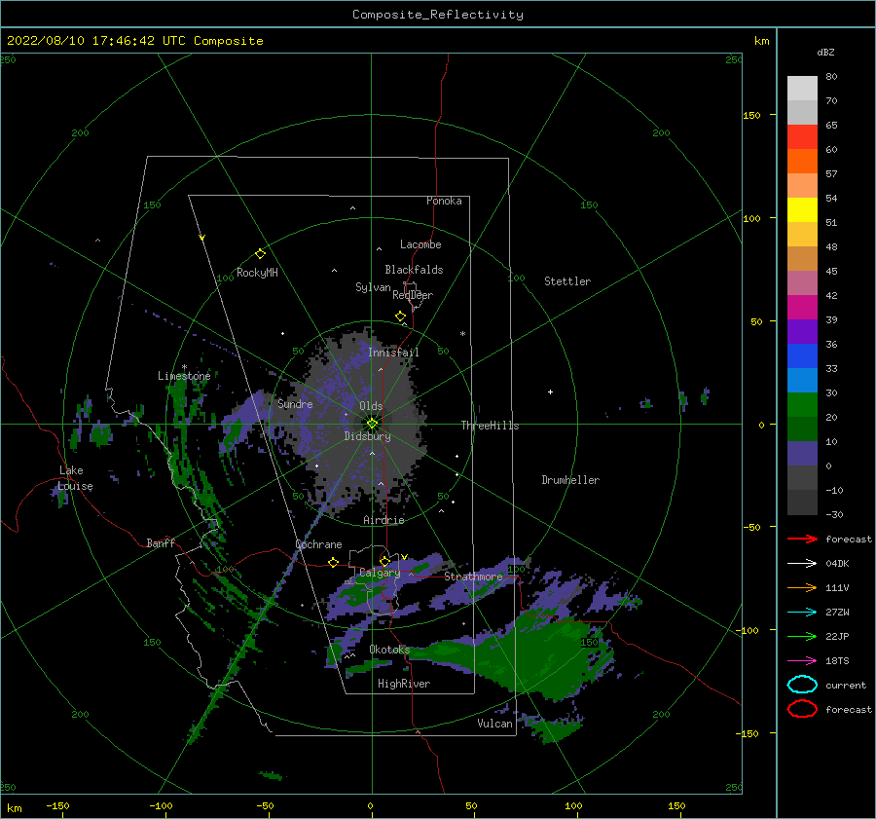Click the Strathmore city label
Screen dimensions: 876x819
click(473, 577)
